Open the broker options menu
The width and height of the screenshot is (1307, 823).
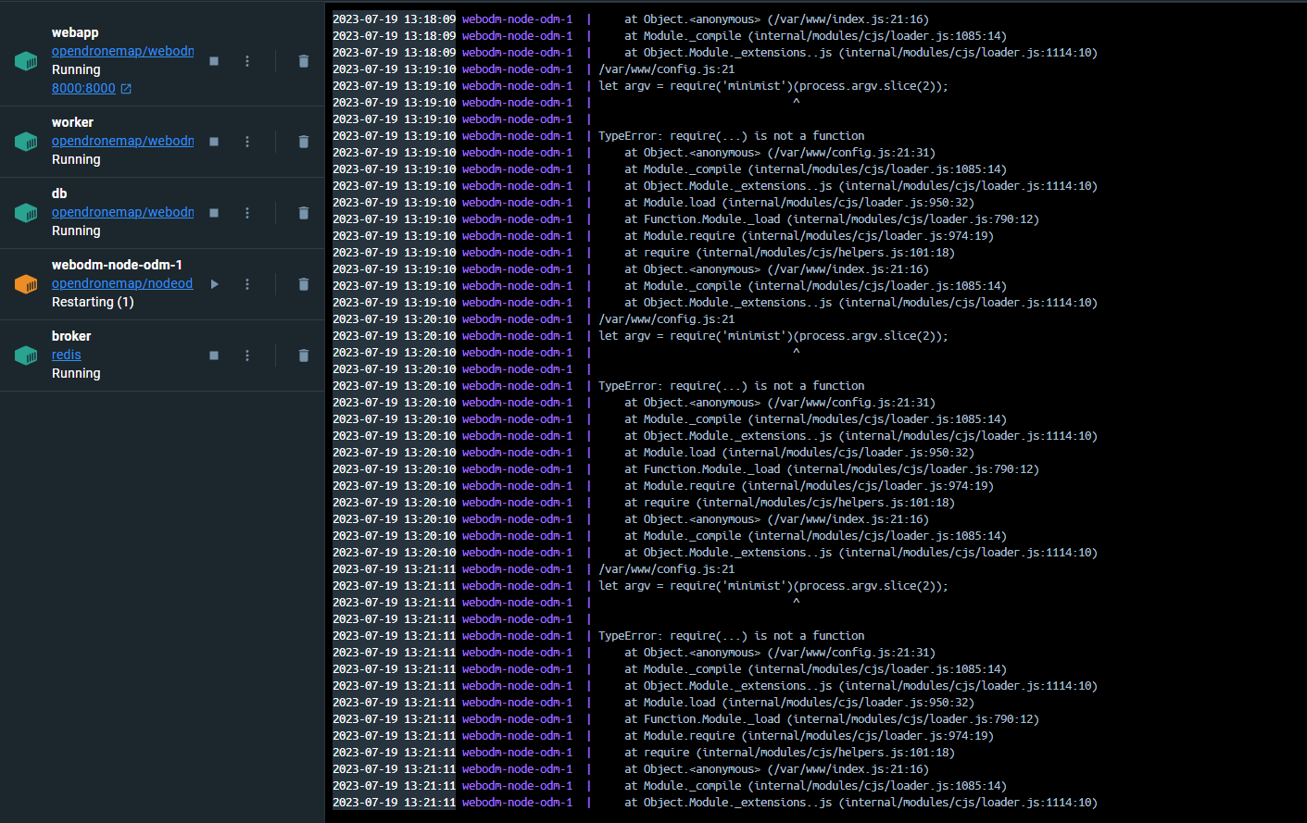tap(247, 355)
